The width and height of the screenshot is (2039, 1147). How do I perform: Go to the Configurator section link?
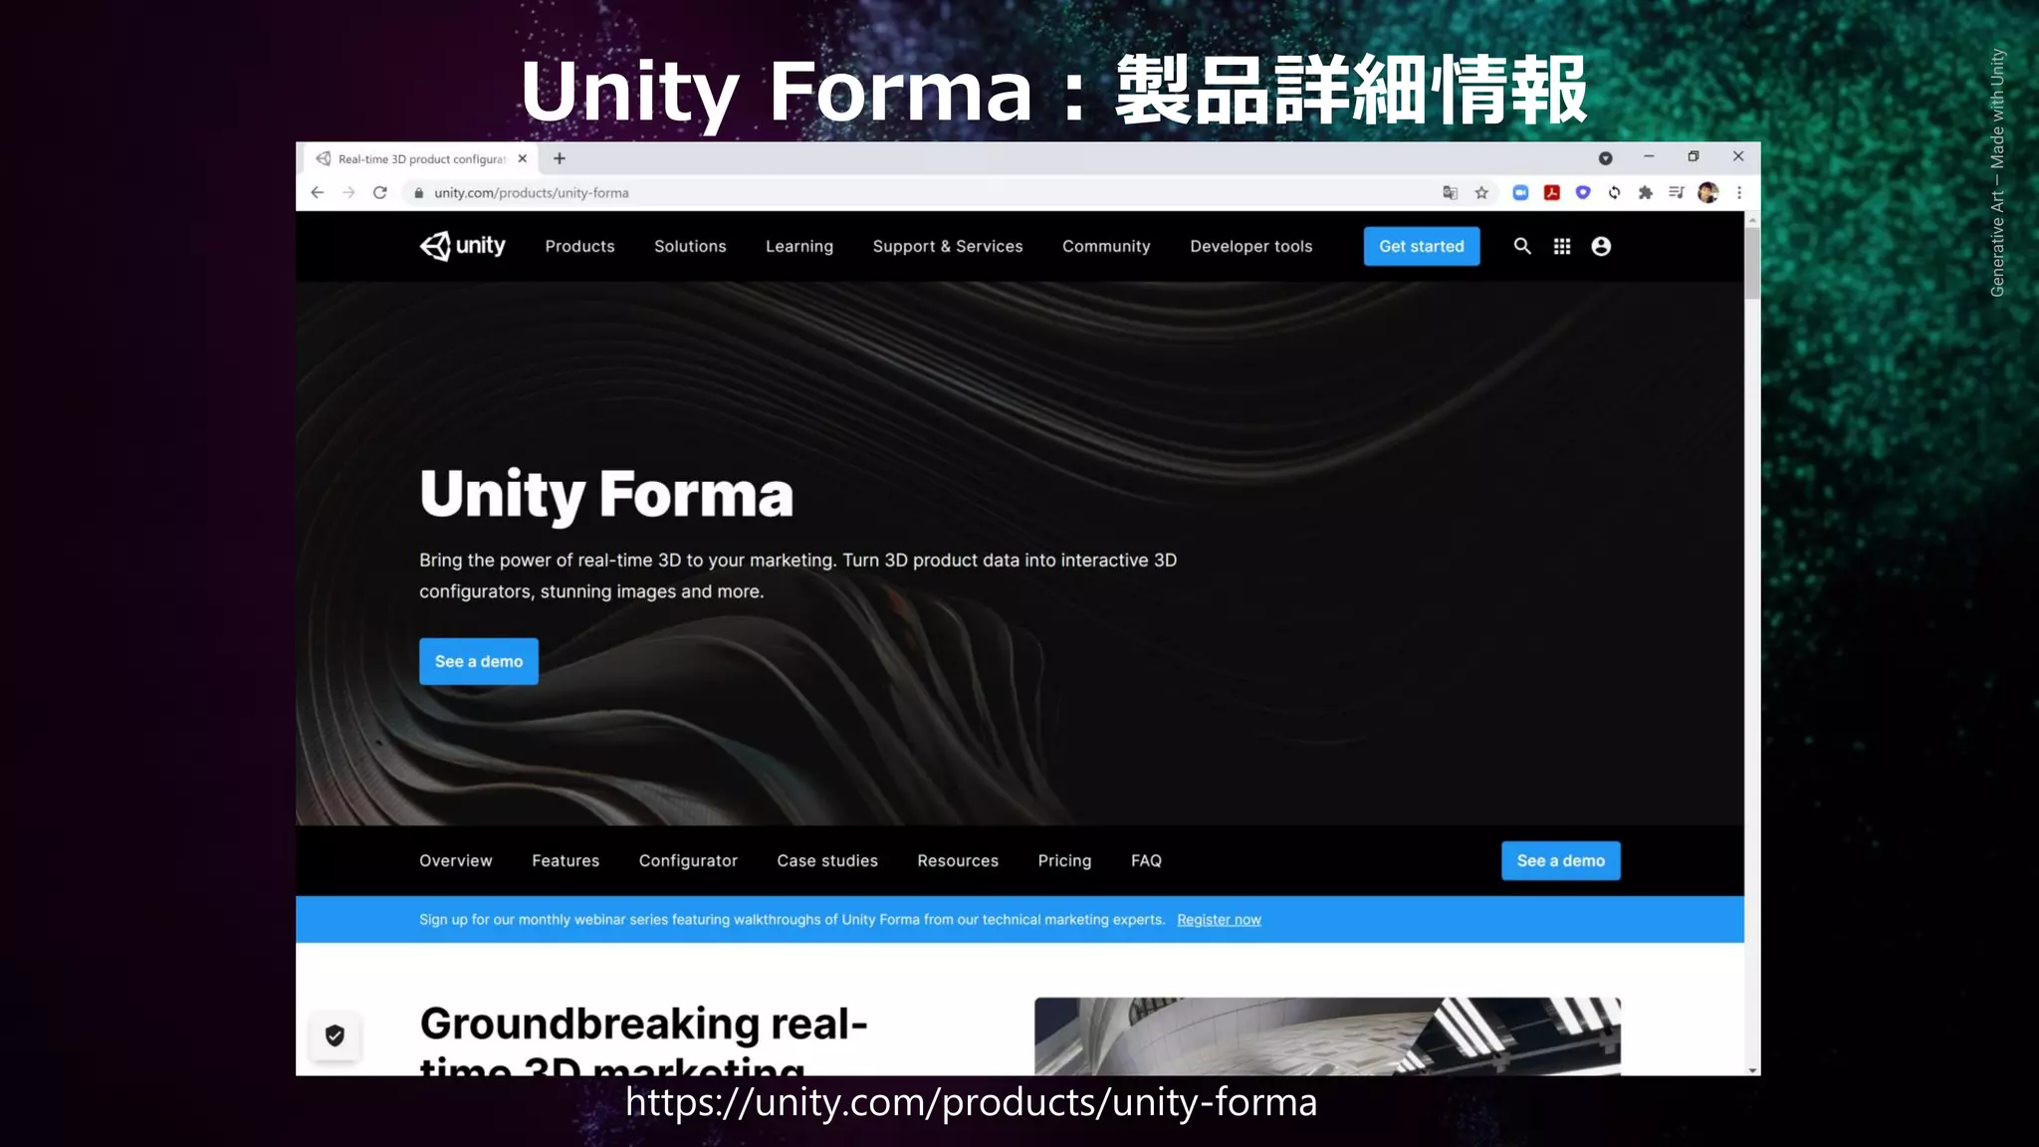[x=688, y=860]
